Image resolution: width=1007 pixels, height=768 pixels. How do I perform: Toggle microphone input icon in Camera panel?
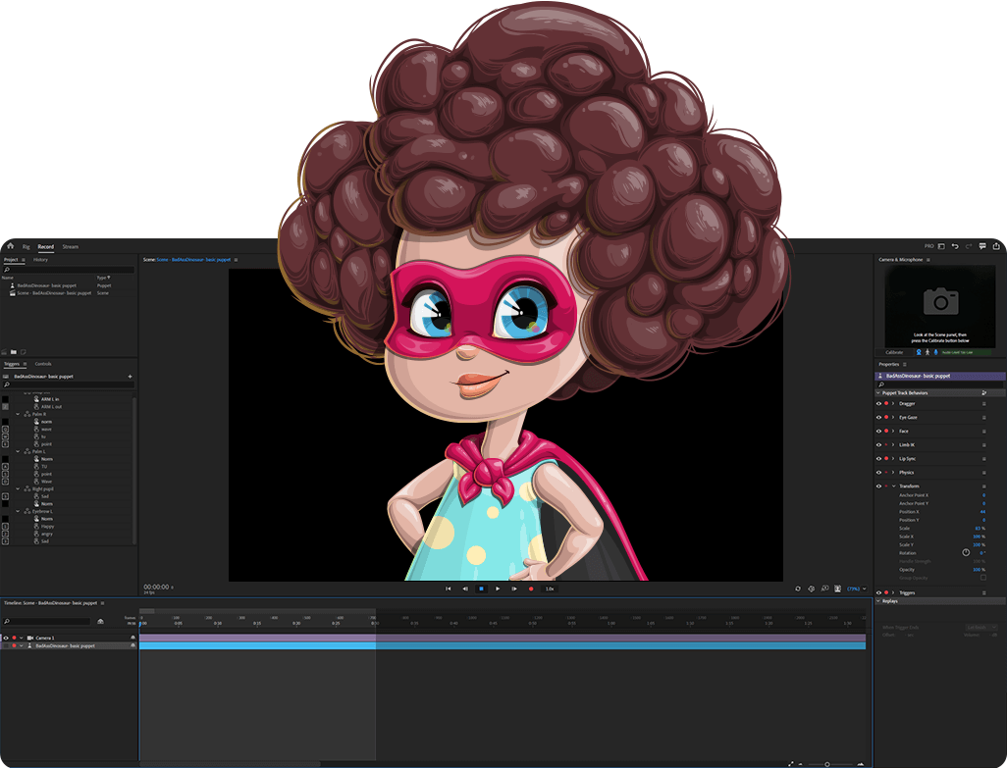coord(935,352)
